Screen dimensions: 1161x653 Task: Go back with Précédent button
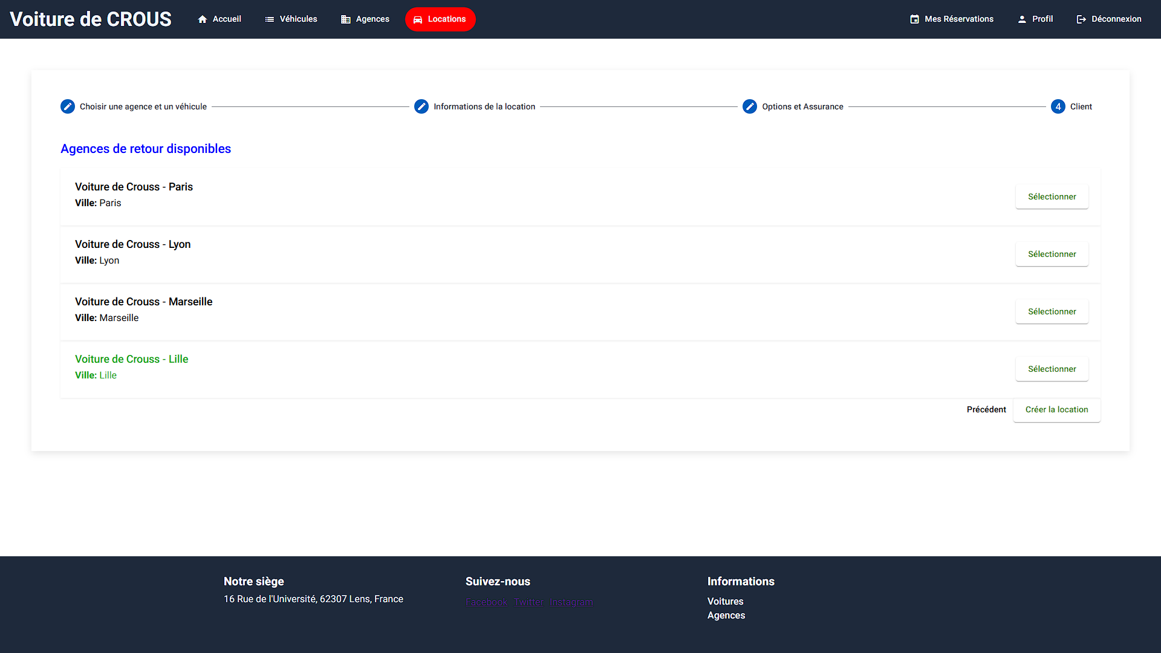point(986,409)
